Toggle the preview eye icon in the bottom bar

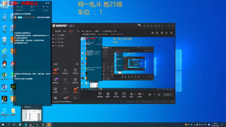coord(155,95)
